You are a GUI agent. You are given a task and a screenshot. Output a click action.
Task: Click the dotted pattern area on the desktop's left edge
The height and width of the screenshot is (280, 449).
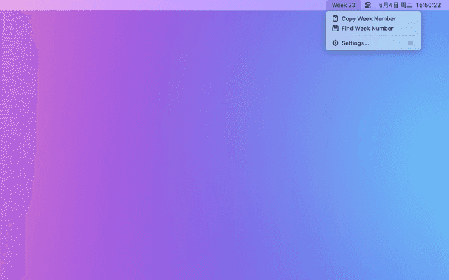click(15, 140)
